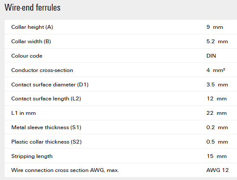The height and width of the screenshot is (180, 237).
Task: Select the Stripping length label
Action: pyautogui.click(x=32, y=156)
